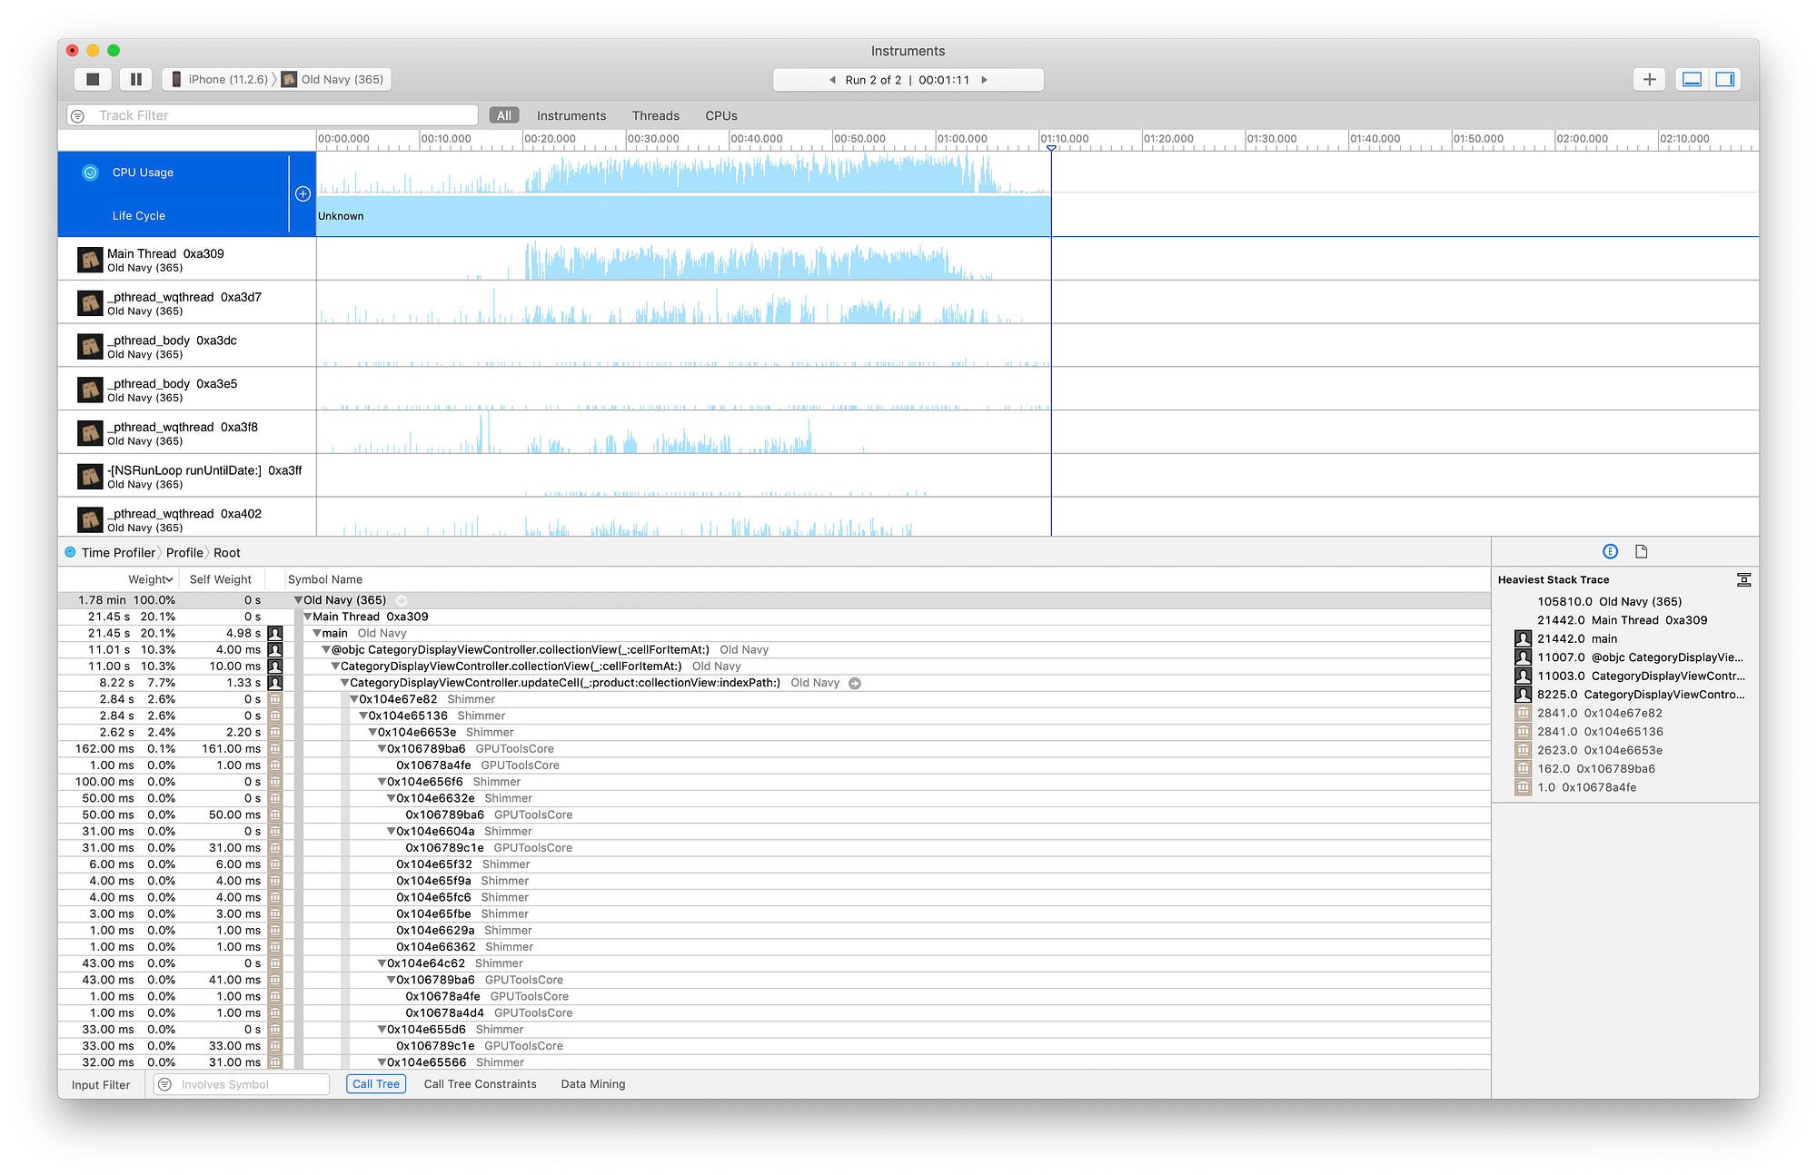This screenshot has width=1817, height=1175.
Task: Select the 0x10678a4d4 GPUToolsCore row
Action: tap(774, 1012)
